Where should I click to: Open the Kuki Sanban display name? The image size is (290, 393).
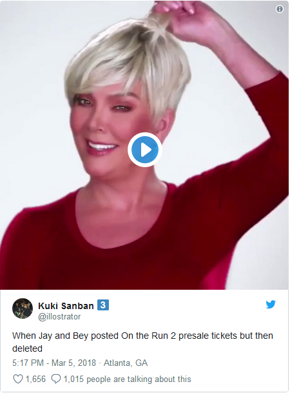pyautogui.click(x=66, y=306)
